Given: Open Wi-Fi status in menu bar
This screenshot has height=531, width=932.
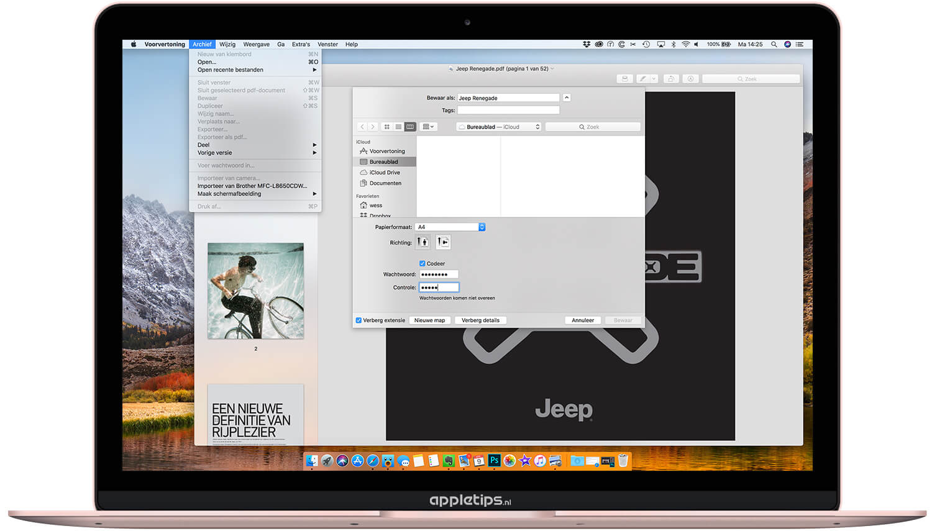Looking at the screenshot, I should click(686, 44).
